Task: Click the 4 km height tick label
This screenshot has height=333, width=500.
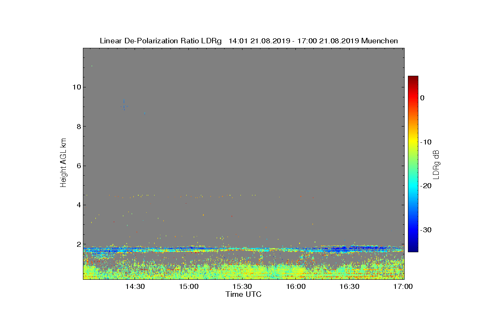Action: click(x=77, y=205)
